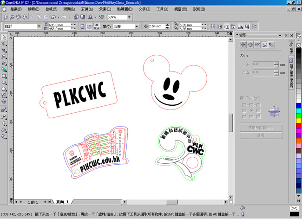The width and height of the screenshot is (302, 219).
Task: Open the shaping docker side tab
Action: tap(291, 72)
